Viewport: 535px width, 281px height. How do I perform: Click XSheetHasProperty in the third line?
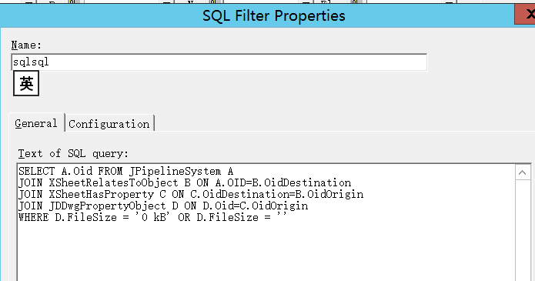[102, 194]
